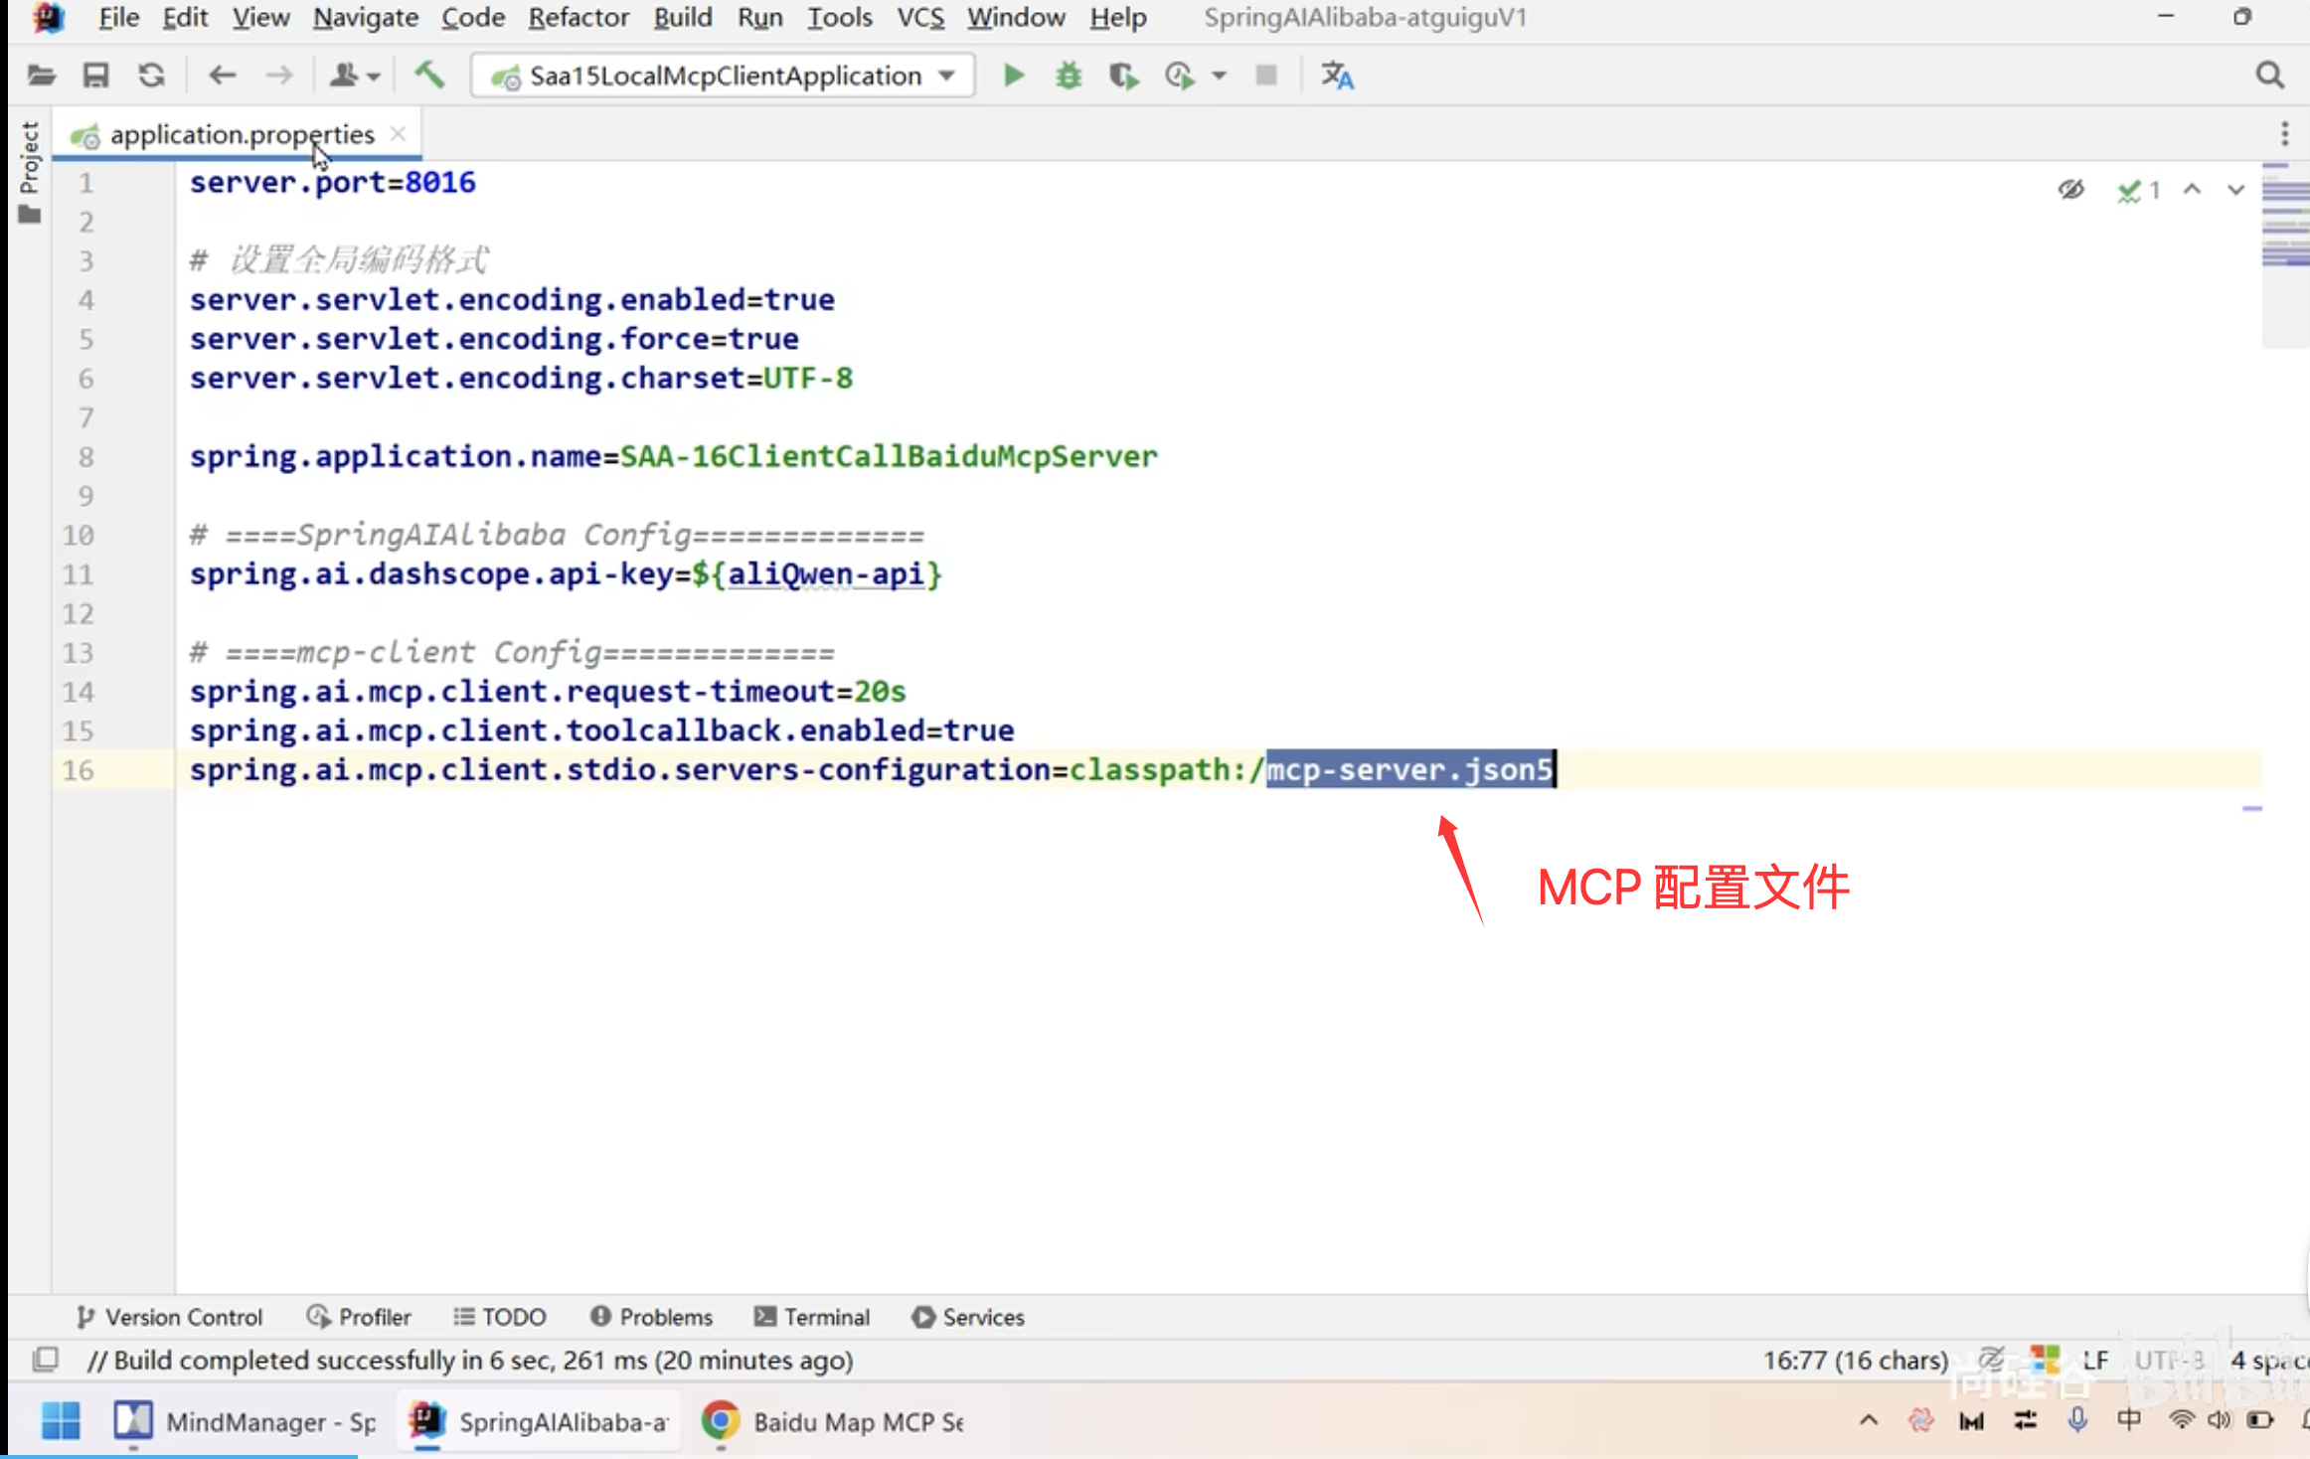
Task: Click the Synchronize refresh icon
Action: pos(151,76)
